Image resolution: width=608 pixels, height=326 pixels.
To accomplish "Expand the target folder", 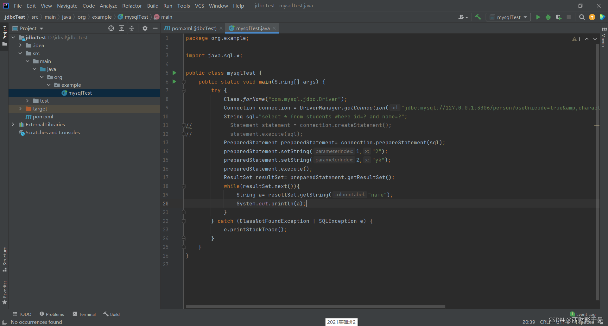I will (20, 109).
